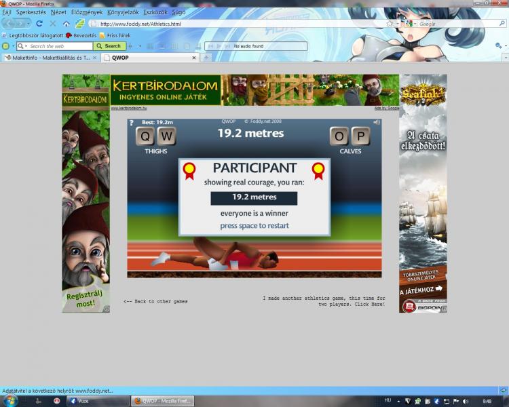Viewport: 509px width, 407px height.
Task: Click the 'Back to other games' link
Action: (155, 301)
